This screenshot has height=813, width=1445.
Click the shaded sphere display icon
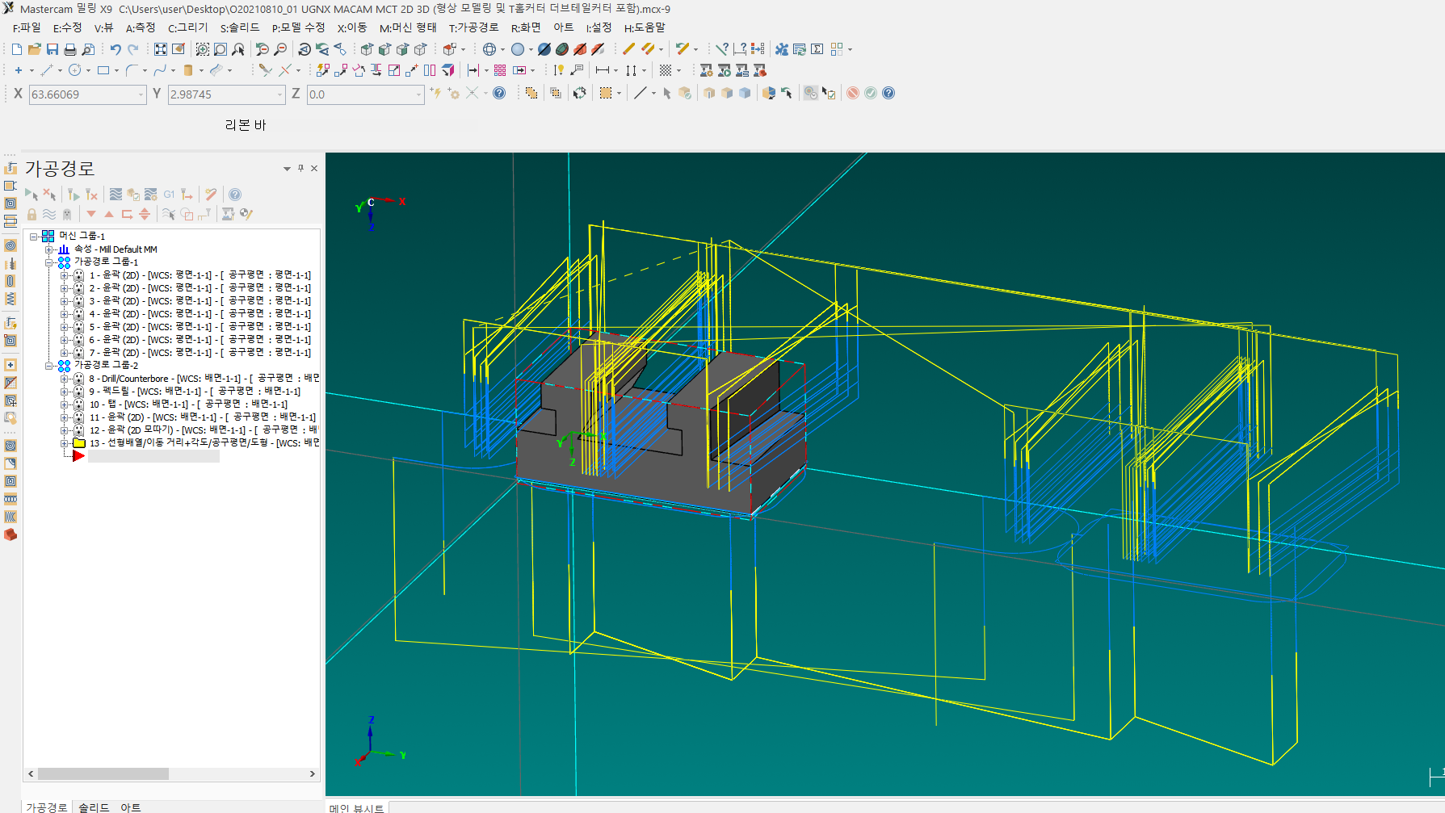(x=518, y=49)
